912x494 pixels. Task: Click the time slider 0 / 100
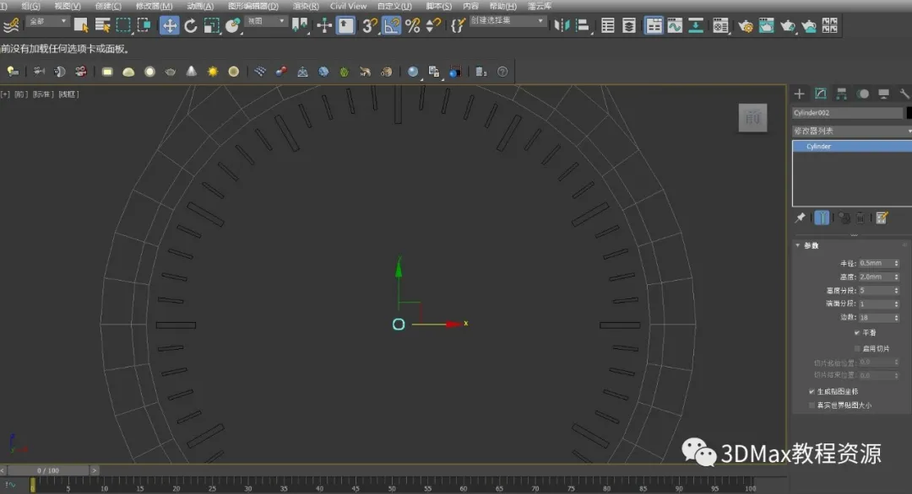coord(47,470)
